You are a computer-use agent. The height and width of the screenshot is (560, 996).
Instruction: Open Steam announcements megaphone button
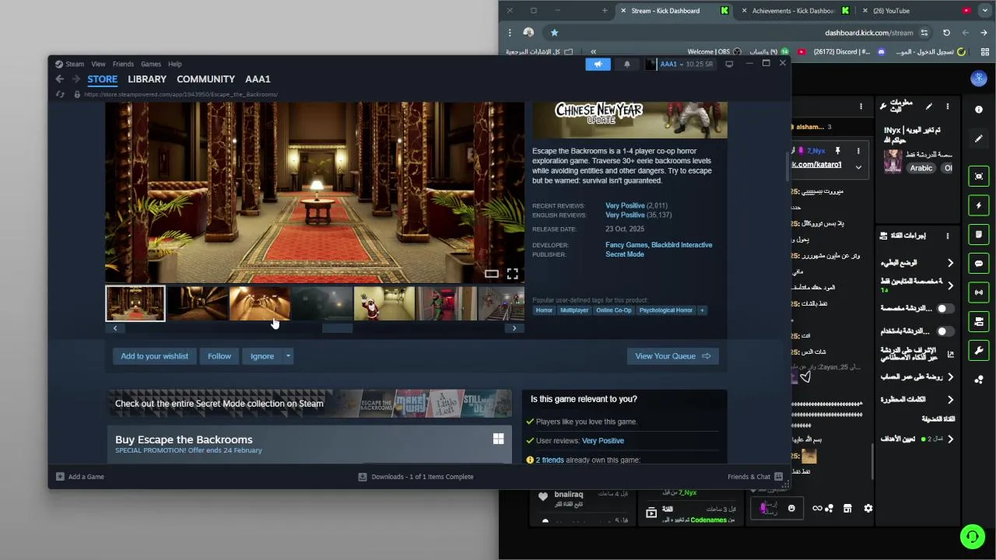598,65
